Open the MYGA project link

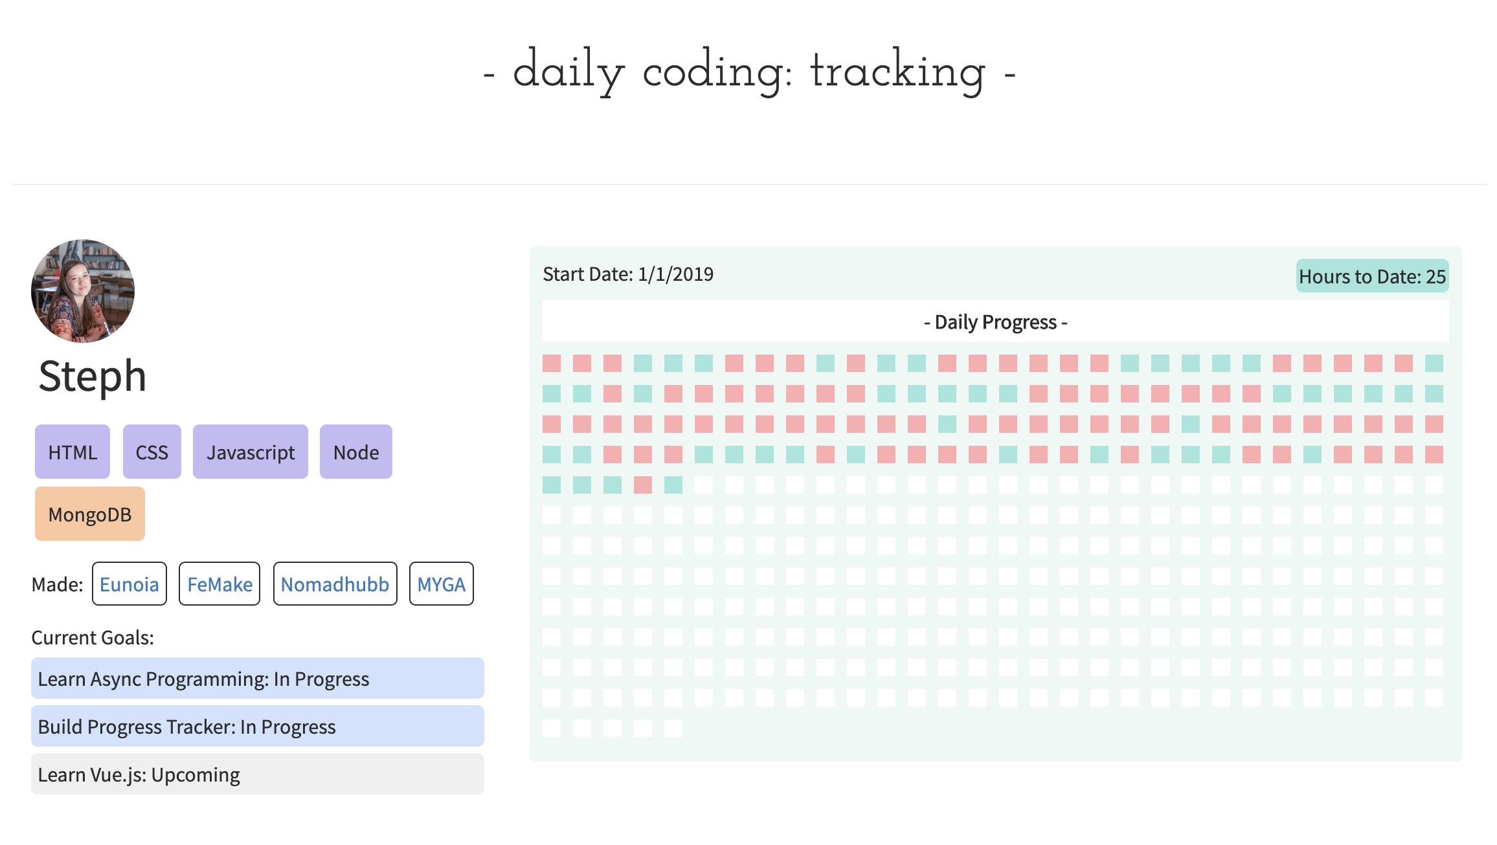pyautogui.click(x=442, y=584)
